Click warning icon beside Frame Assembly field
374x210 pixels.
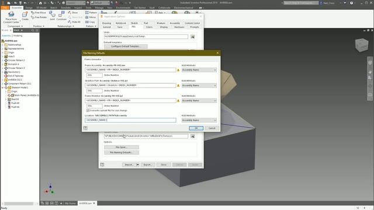coord(178,70)
